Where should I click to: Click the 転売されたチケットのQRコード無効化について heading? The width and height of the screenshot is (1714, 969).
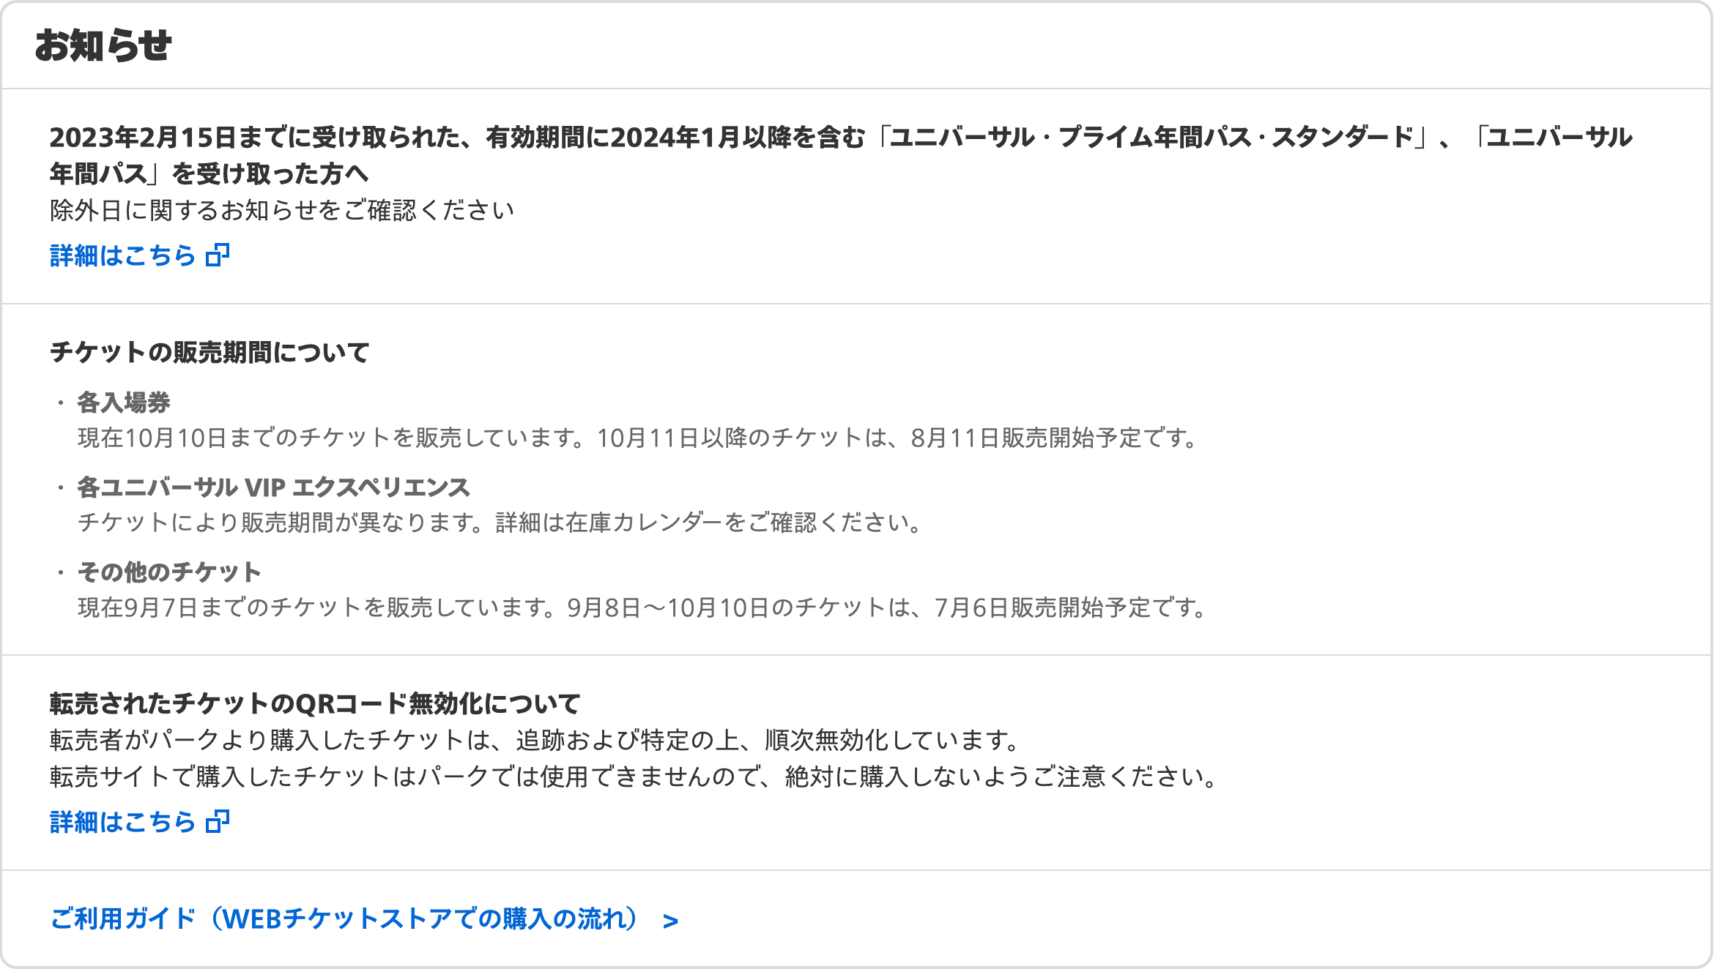tap(315, 703)
